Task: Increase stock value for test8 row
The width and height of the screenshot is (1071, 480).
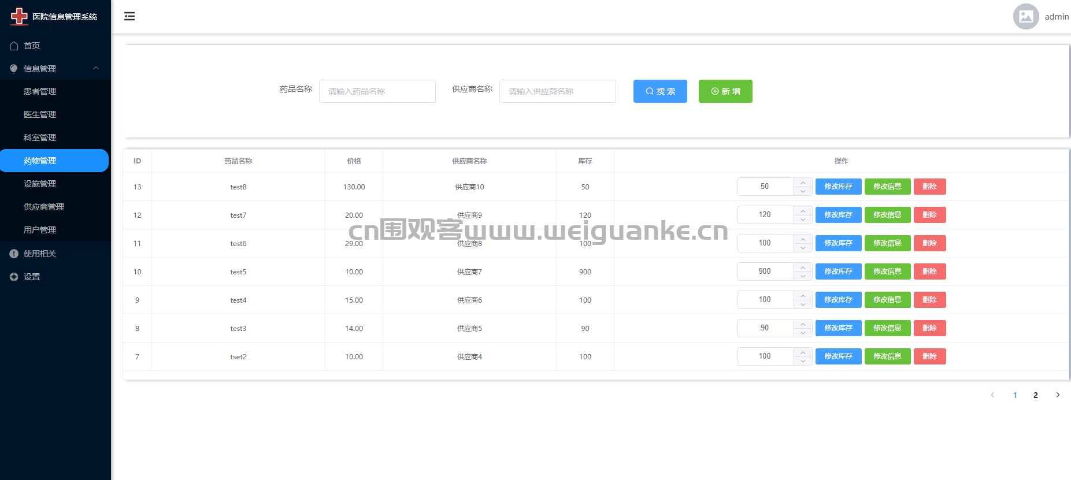Action: [x=803, y=183]
